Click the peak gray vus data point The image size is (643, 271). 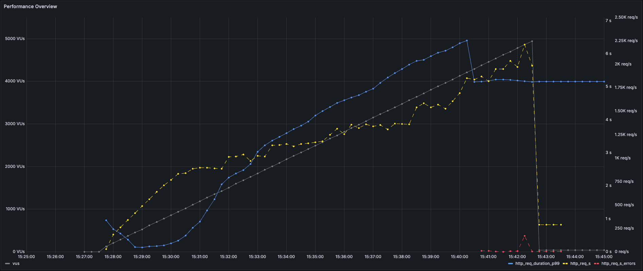[x=532, y=41]
